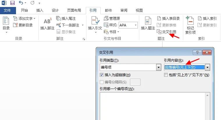Check the 包括"见上方"/"见下方" checkbox
The width and height of the screenshot is (221, 120).
166,75
